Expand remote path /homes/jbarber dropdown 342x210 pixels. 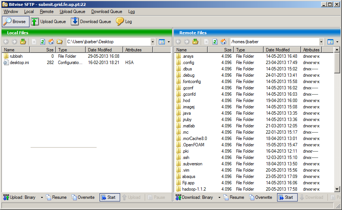click(321, 42)
